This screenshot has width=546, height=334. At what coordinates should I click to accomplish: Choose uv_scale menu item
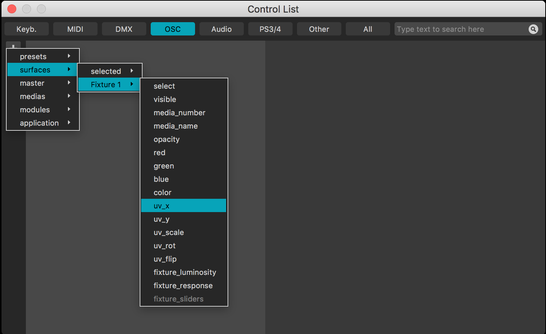(x=184, y=232)
